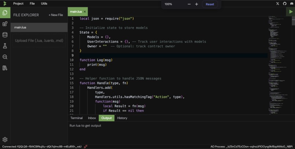Image resolution: width=295 pixels, height=149 pixels.
Task: Click 'UserInteractions' on line 6
Action: click(x=103, y=42)
